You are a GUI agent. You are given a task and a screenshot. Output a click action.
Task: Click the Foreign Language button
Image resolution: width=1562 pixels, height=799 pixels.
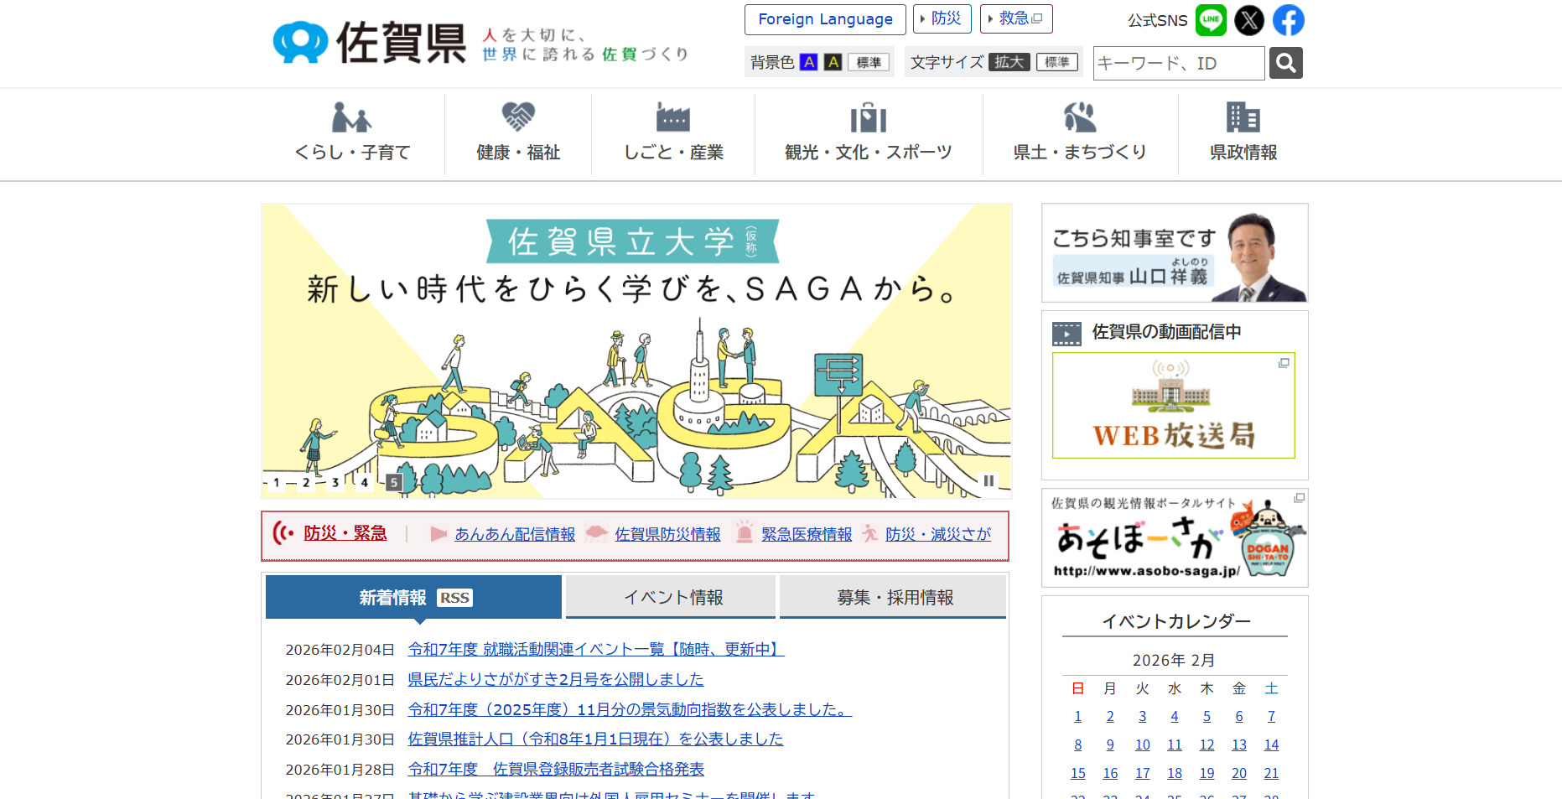pyautogui.click(x=824, y=18)
